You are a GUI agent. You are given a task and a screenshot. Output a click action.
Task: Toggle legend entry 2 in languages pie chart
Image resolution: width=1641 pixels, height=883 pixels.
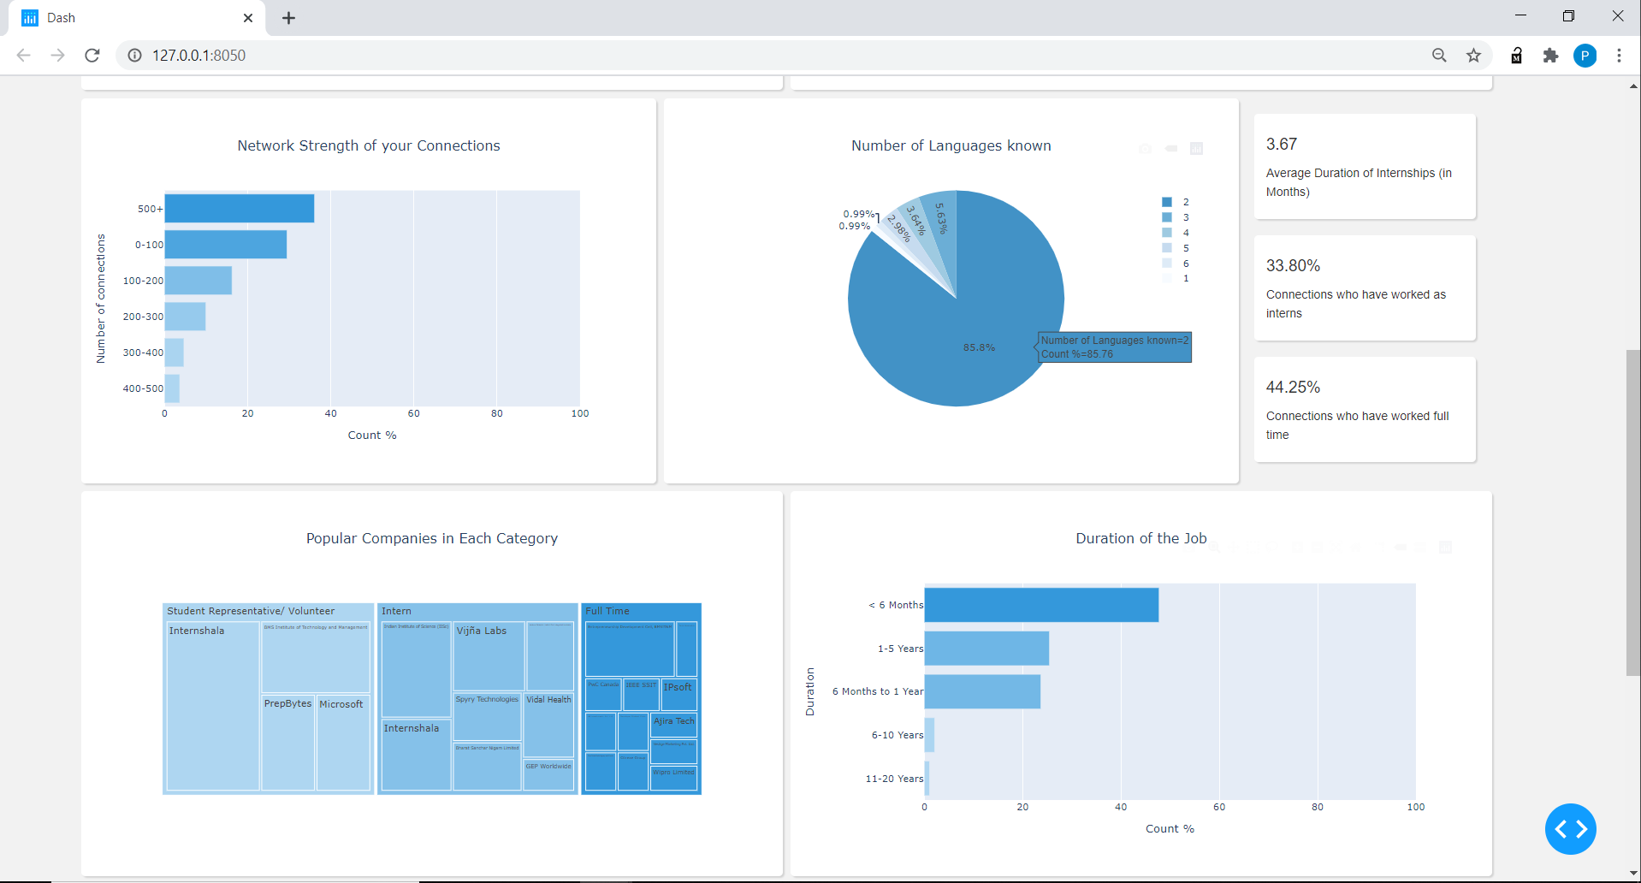(1176, 202)
